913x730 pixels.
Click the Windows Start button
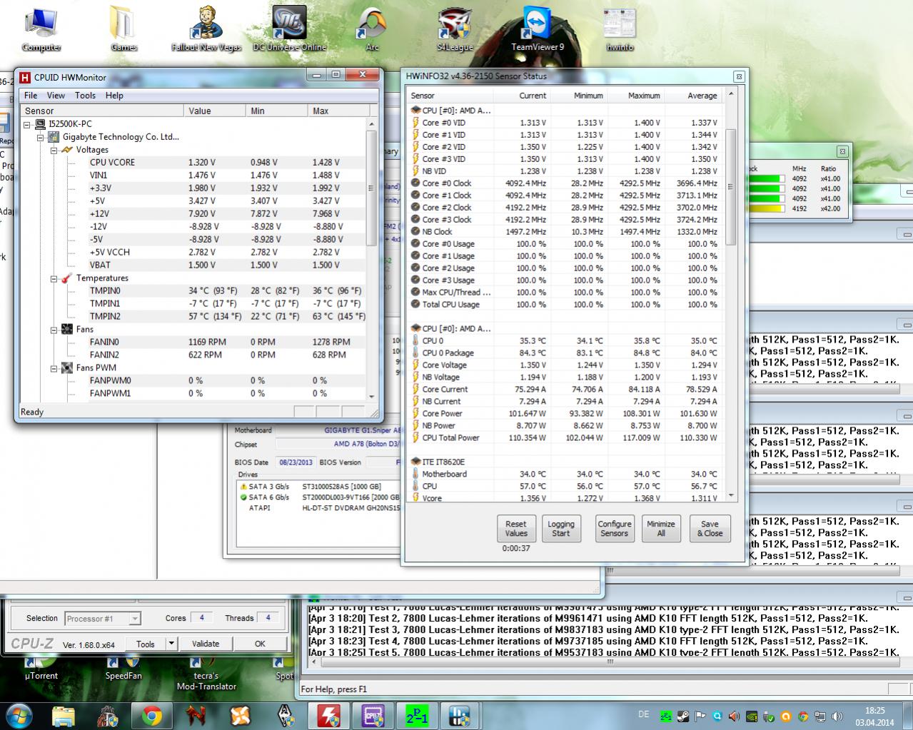coord(18,715)
